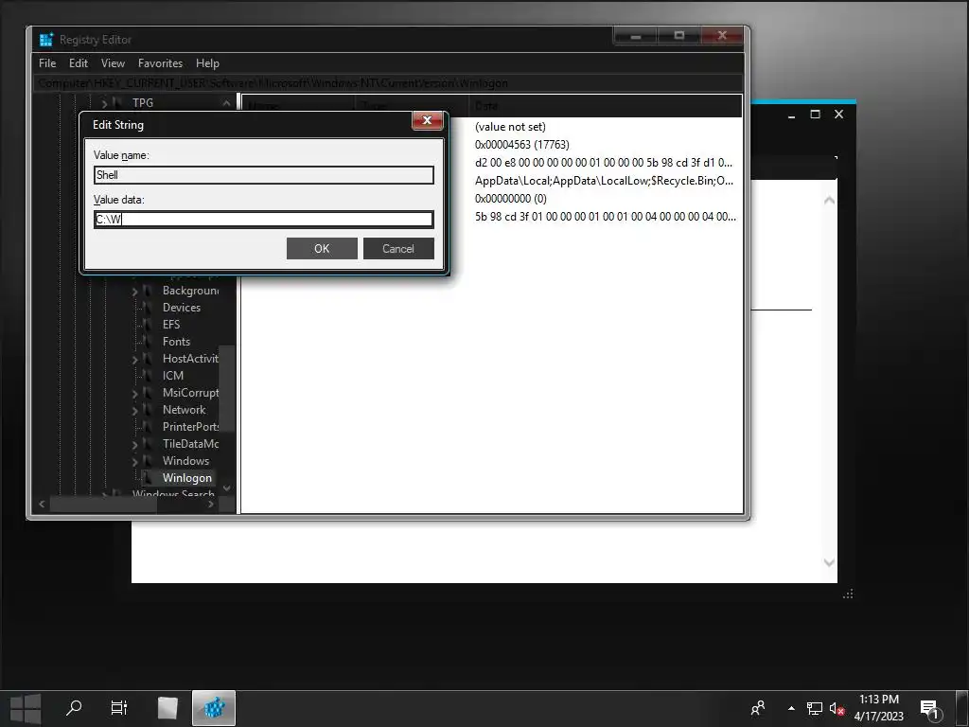
Task: Click the folder icon beside Winlogon
Action: 149,478
